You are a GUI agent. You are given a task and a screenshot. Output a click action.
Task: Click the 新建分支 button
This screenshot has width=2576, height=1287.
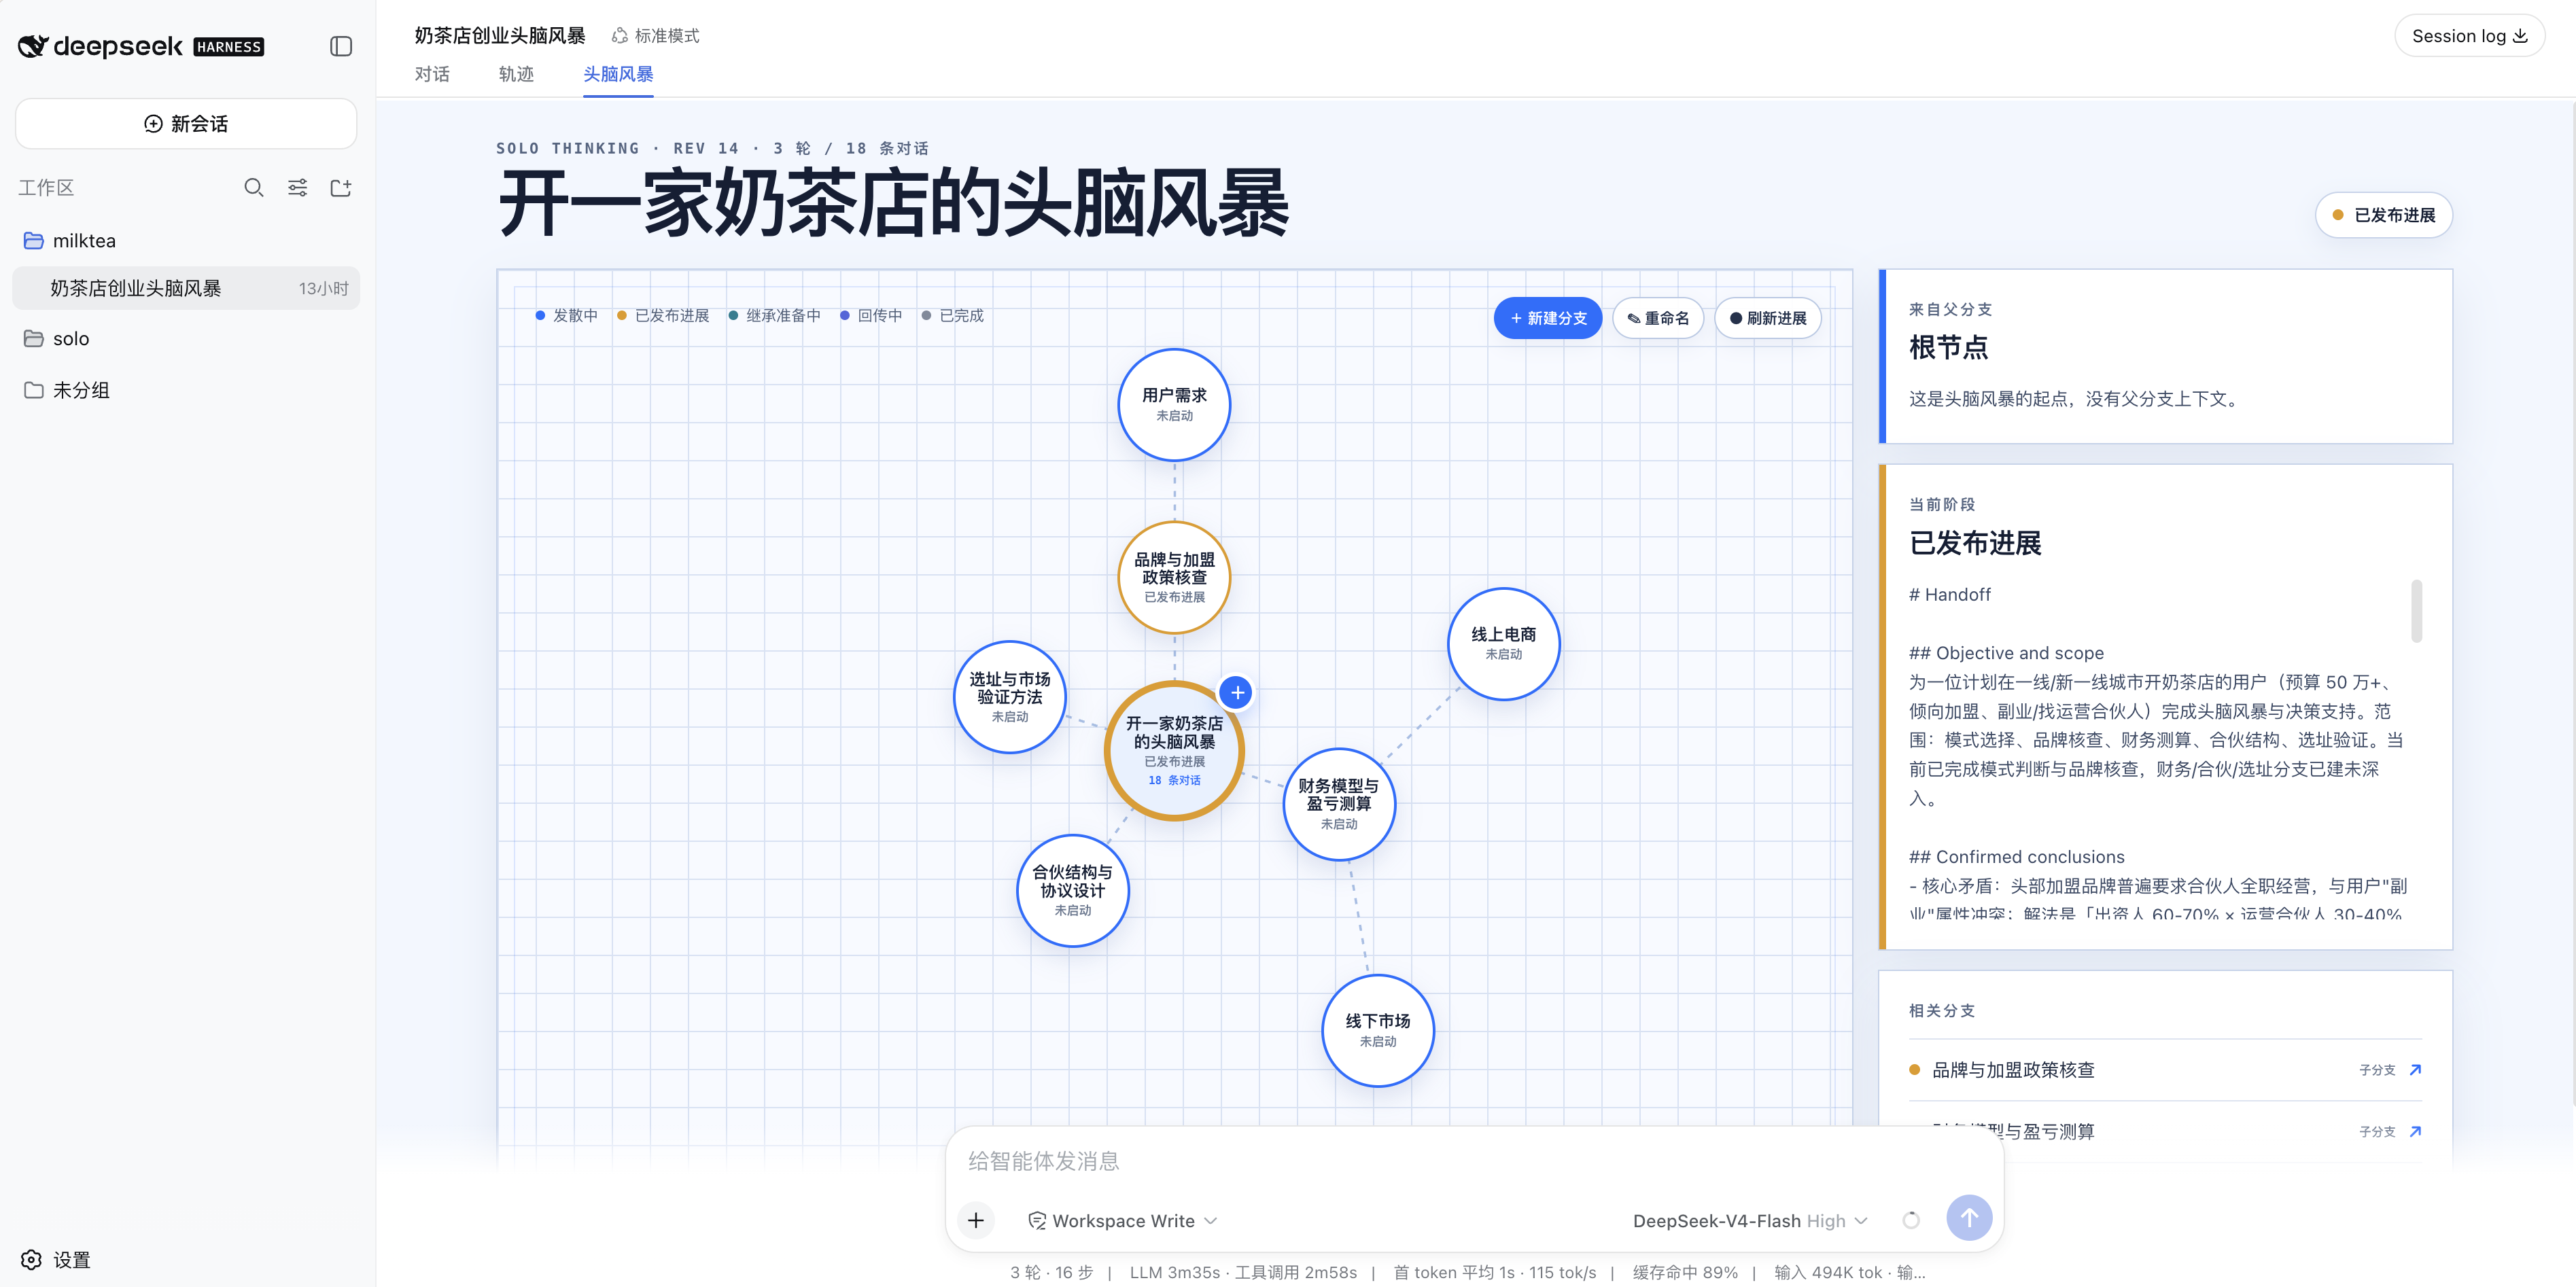pos(1547,318)
